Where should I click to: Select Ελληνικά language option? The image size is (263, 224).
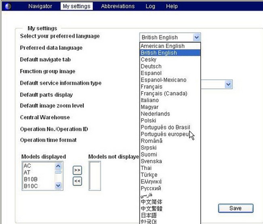(x=170, y=182)
